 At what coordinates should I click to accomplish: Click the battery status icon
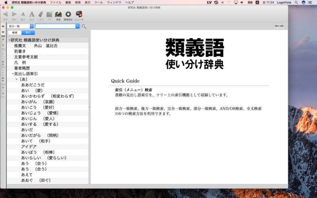tap(250, 2)
